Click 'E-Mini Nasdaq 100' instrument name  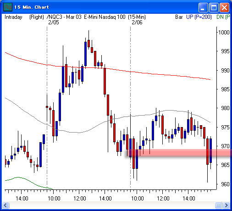105,17
